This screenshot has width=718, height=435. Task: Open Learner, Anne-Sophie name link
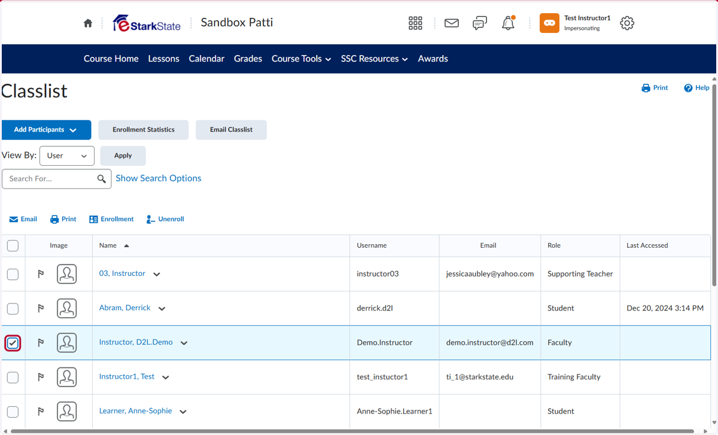pos(136,410)
